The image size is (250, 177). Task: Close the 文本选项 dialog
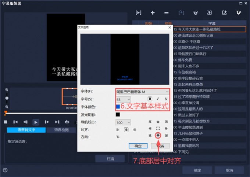pyautogui.click(x=169, y=27)
